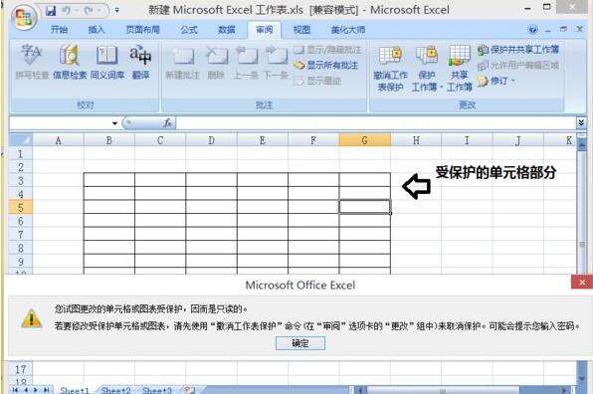This screenshot has width=593, height=394.
Task: Expand the quick access toolbar customize arrow
Action: [x=116, y=11]
